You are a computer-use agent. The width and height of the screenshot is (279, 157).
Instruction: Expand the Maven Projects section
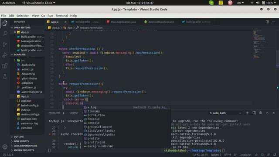point(22,150)
